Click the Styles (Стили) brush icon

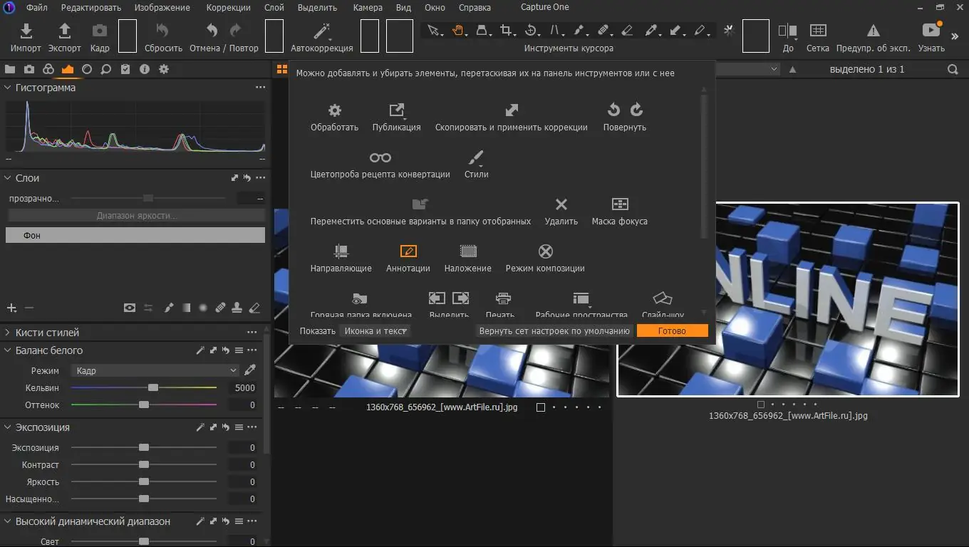[476, 157]
